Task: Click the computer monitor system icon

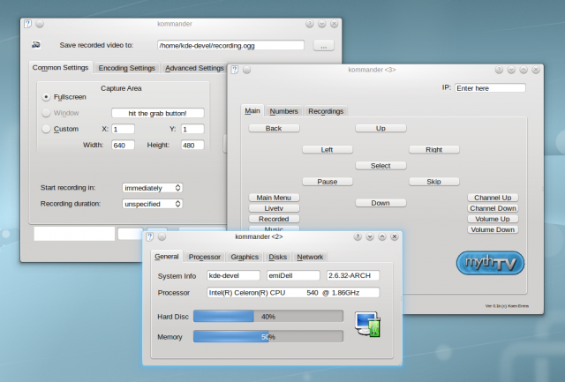Action: 367,325
